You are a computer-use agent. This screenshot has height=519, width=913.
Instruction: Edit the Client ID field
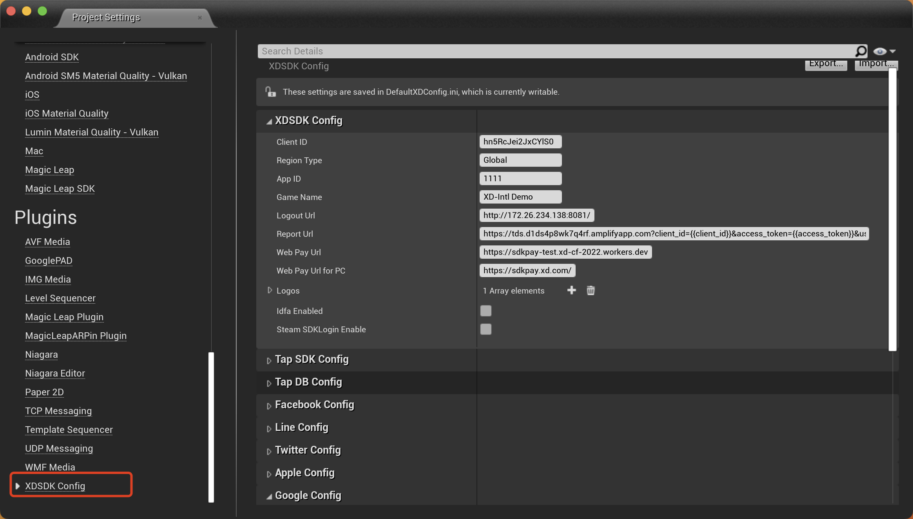[520, 142]
